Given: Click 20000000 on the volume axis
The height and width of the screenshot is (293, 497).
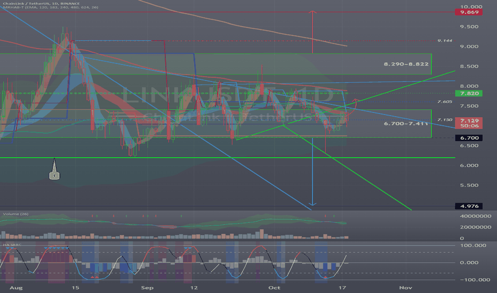Looking at the screenshot, I should [476, 227].
